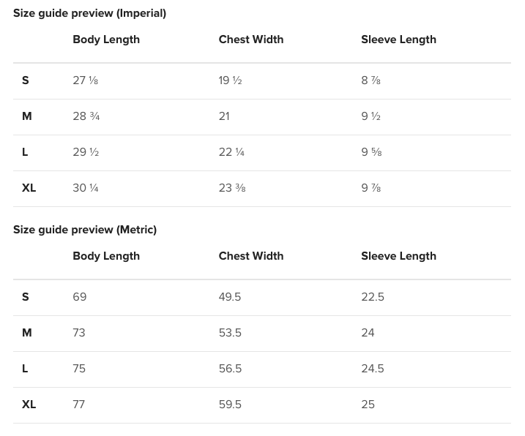Click the Imperial size guide preview heading
The height and width of the screenshot is (436, 525).
point(89,13)
